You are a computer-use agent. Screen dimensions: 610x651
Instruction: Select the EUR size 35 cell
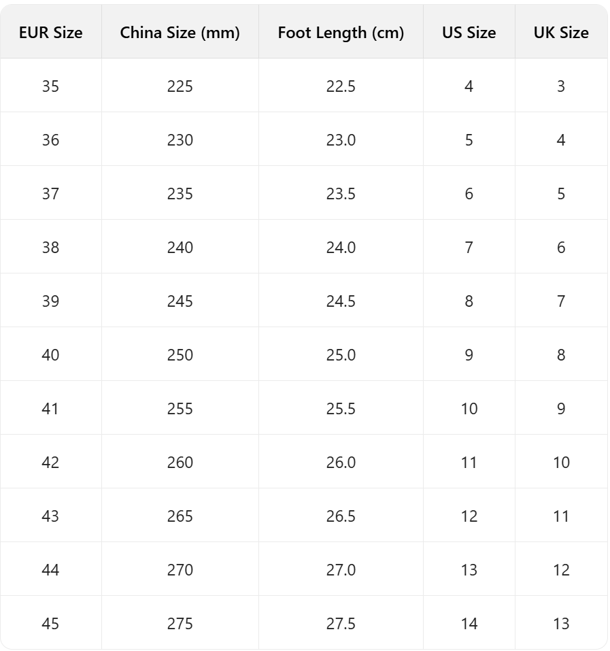pos(50,86)
